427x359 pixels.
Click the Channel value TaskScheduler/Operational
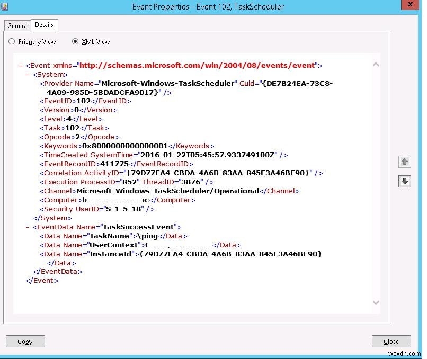pyautogui.click(x=168, y=191)
